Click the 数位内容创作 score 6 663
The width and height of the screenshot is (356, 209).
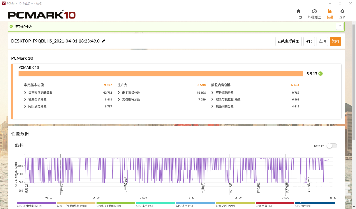point(295,85)
